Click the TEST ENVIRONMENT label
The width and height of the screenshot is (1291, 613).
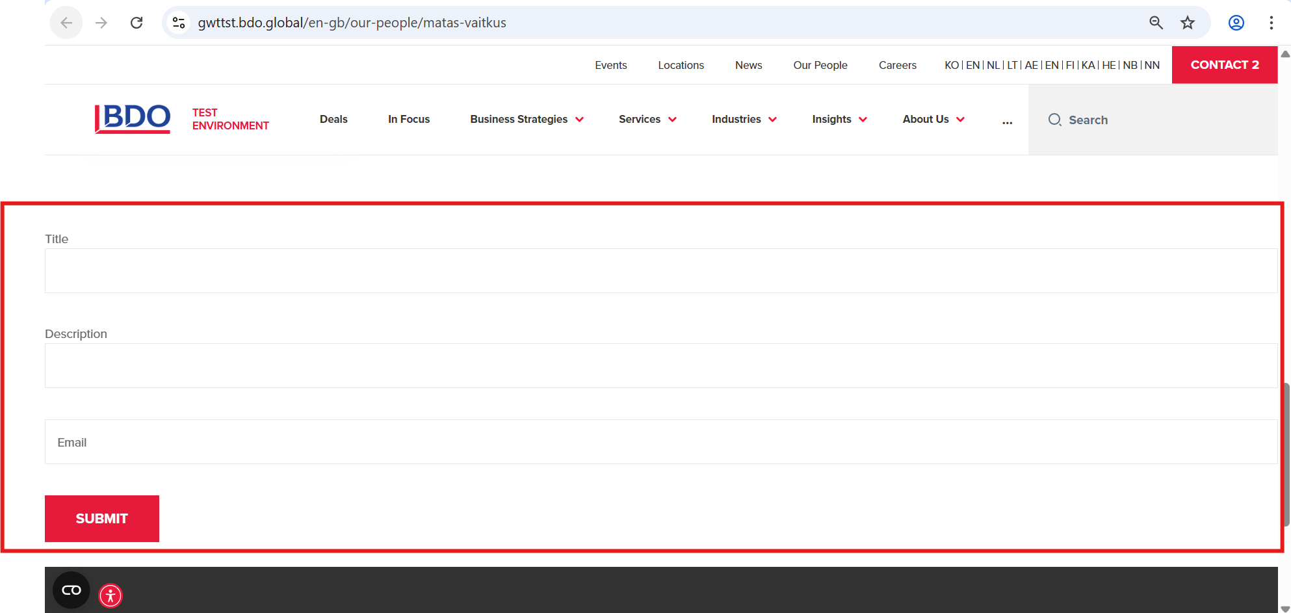click(x=230, y=119)
